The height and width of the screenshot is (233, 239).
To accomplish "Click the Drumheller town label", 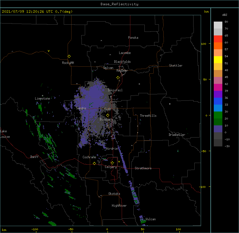I will [x=177, y=135].
